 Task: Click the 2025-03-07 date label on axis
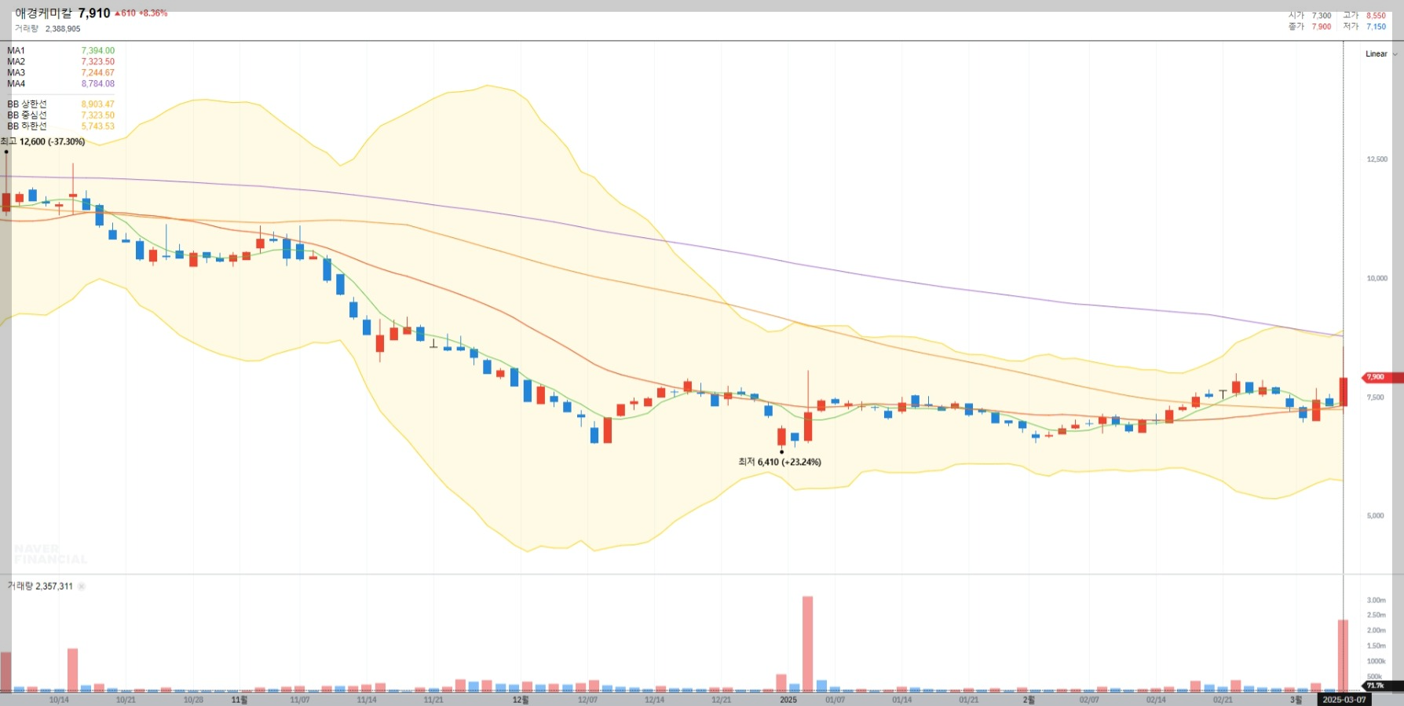tap(1344, 700)
